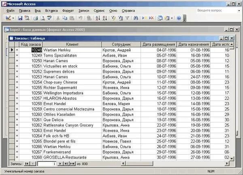Run the Spelling check icon
This screenshot has height=175, width=243.
coord(49,18)
